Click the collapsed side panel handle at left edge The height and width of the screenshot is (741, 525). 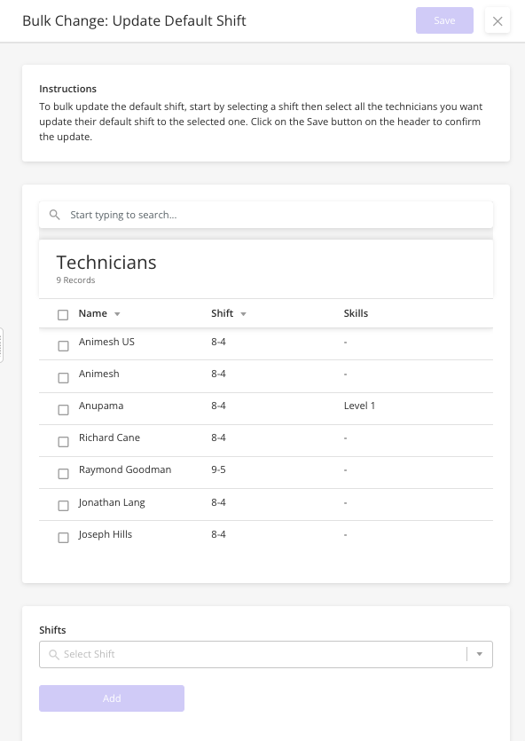[x=2, y=345]
